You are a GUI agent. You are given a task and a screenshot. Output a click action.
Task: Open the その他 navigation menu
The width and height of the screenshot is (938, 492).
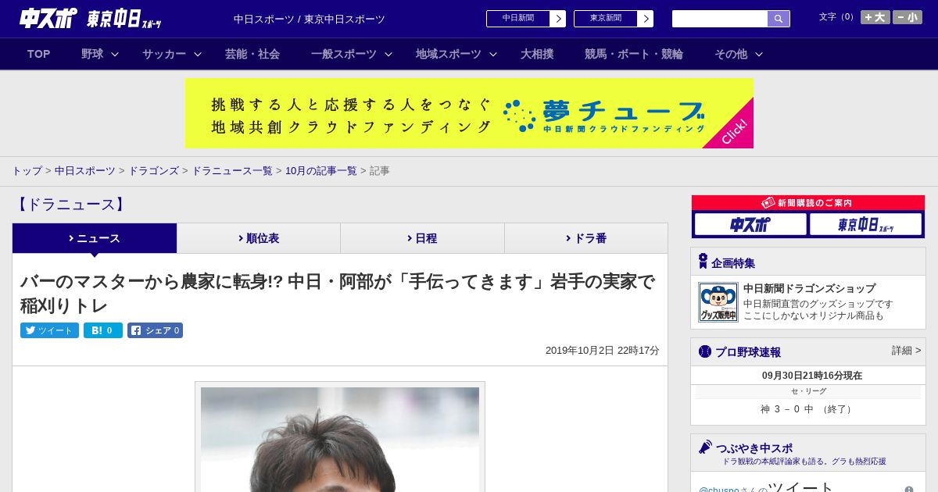731,54
